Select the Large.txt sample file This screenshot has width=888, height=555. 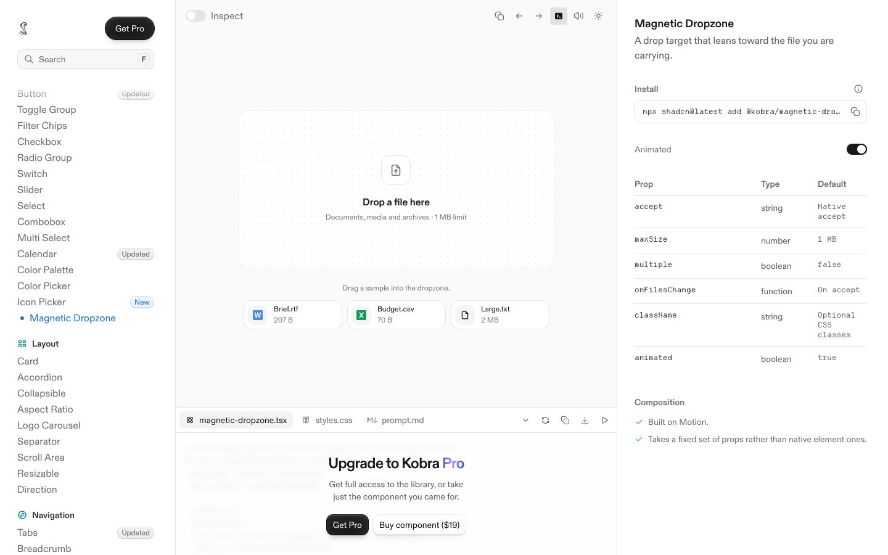(500, 314)
